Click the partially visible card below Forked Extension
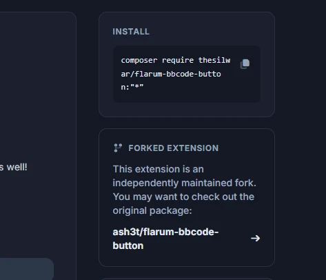 point(187,279)
